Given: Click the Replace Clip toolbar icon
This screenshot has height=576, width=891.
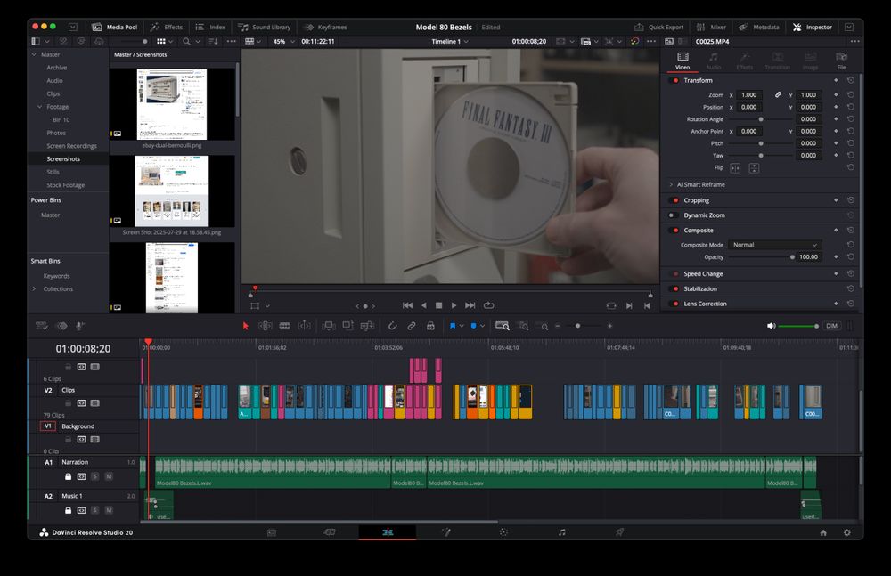Looking at the screenshot, I should point(367,326).
